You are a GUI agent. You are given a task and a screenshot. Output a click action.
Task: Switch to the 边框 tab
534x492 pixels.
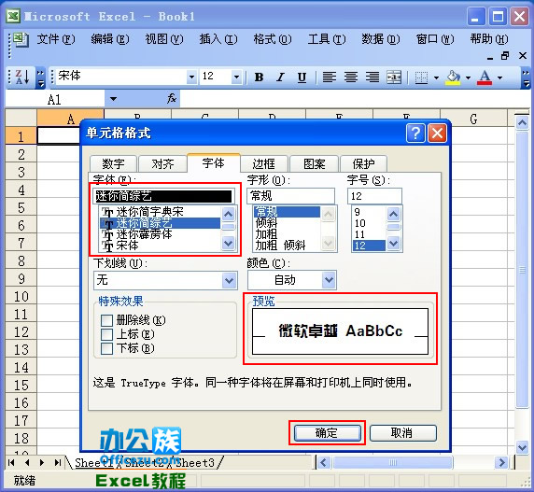tap(263, 164)
